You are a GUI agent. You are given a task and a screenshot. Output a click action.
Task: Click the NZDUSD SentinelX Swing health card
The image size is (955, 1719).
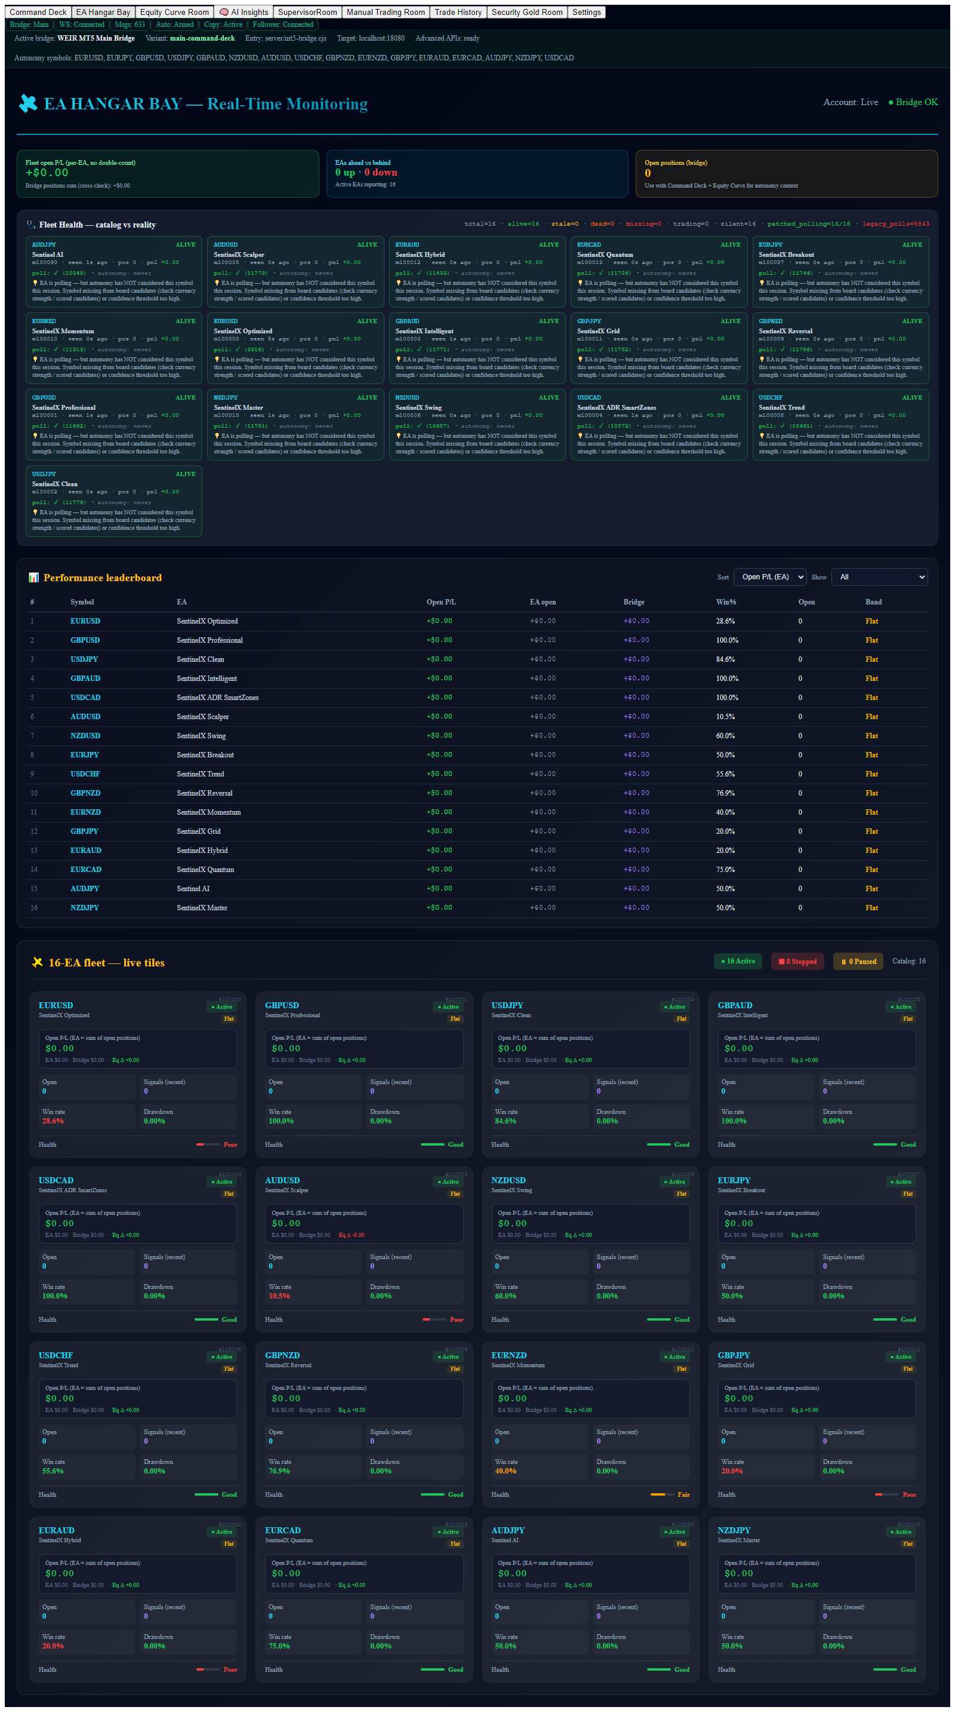coord(478,425)
